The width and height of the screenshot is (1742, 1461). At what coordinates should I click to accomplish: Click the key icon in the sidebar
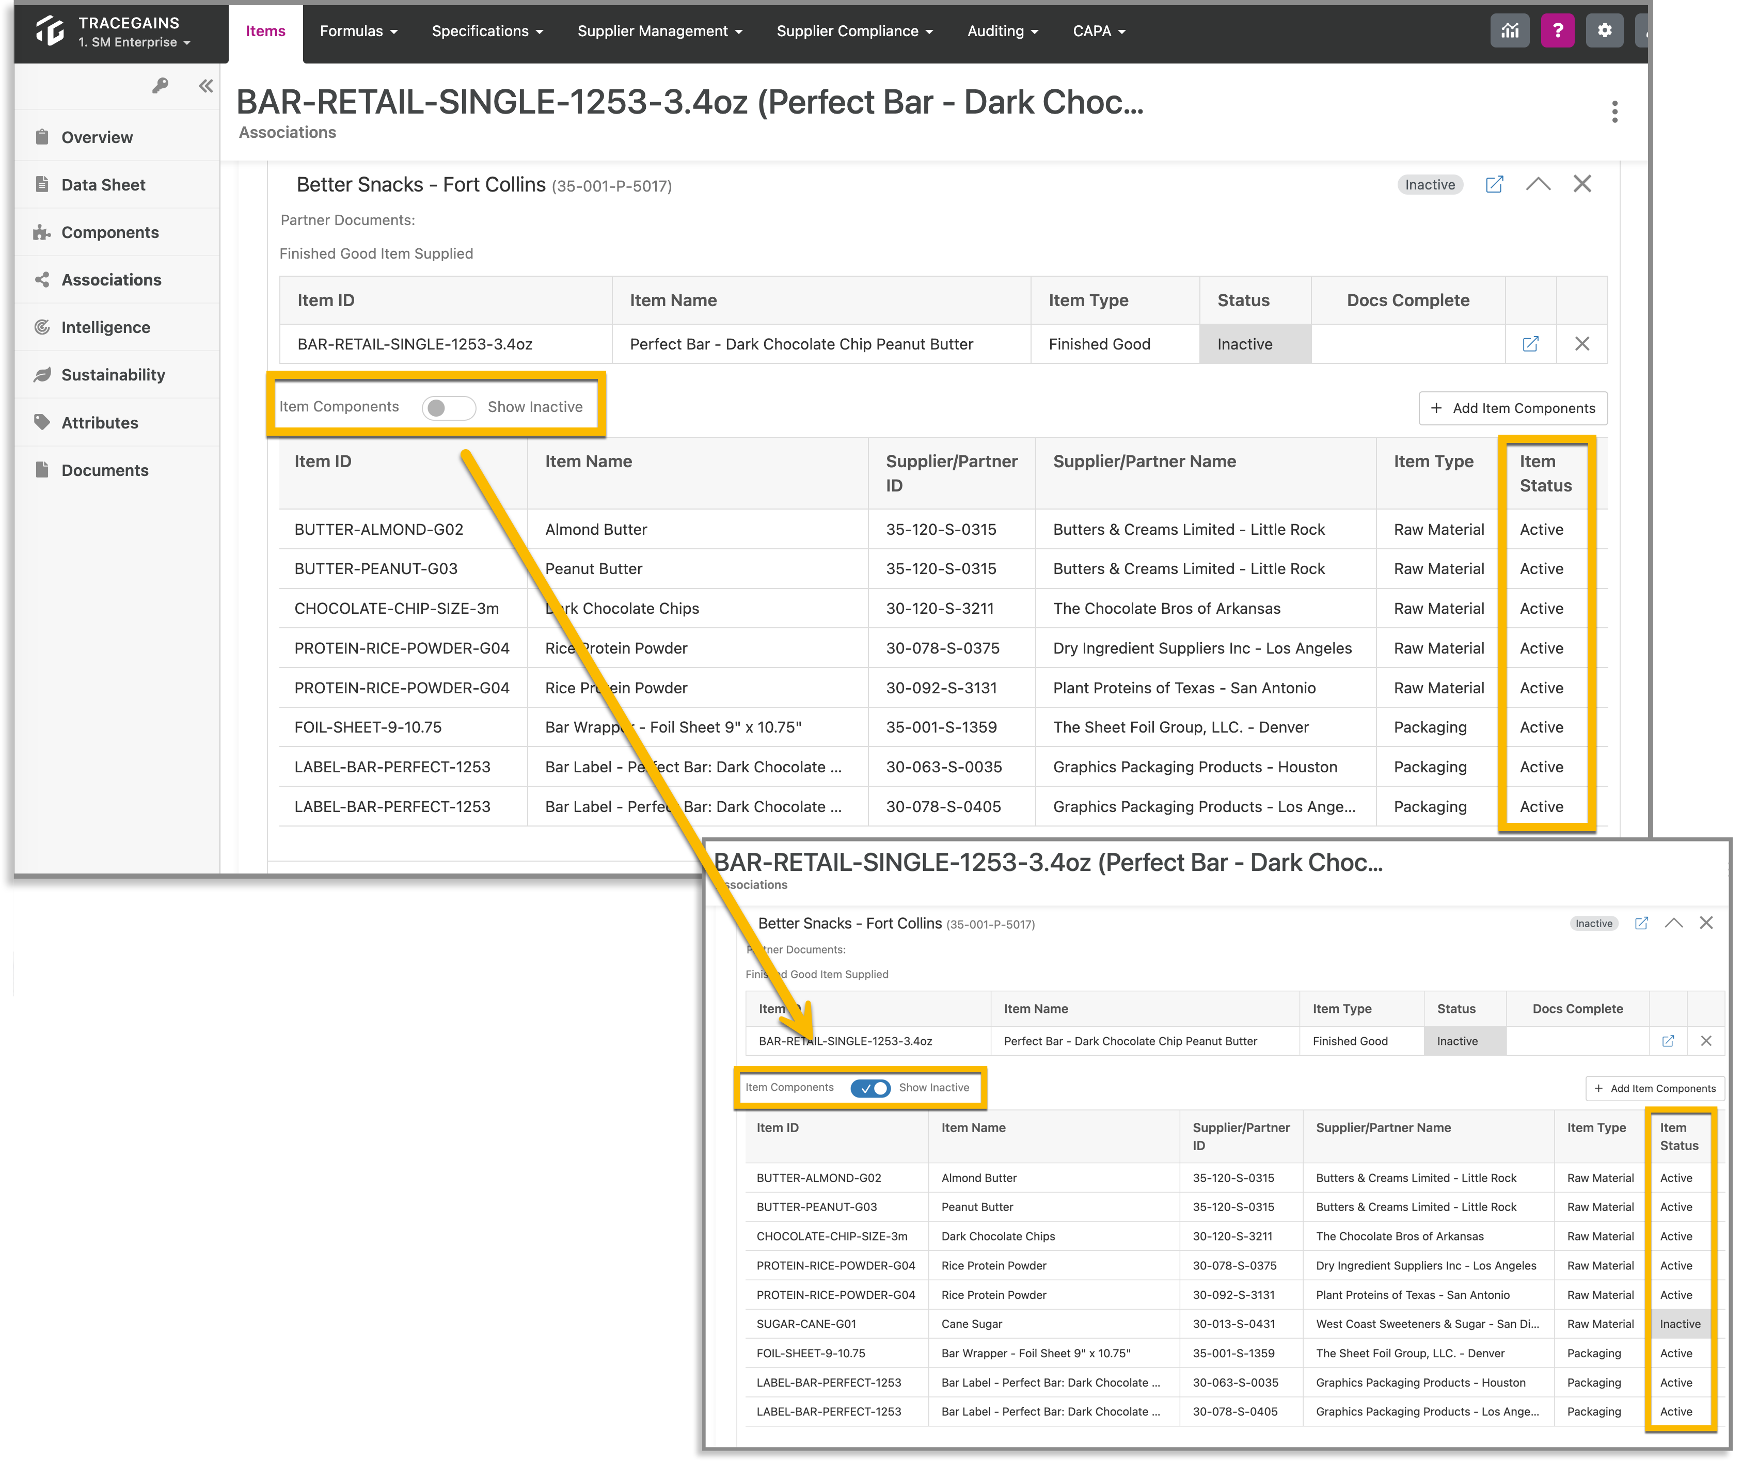coord(160,86)
